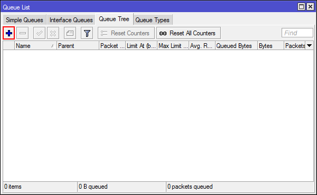317x195 pixels.
Task: Click the '0 packets queued' status text
Action: point(190,187)
